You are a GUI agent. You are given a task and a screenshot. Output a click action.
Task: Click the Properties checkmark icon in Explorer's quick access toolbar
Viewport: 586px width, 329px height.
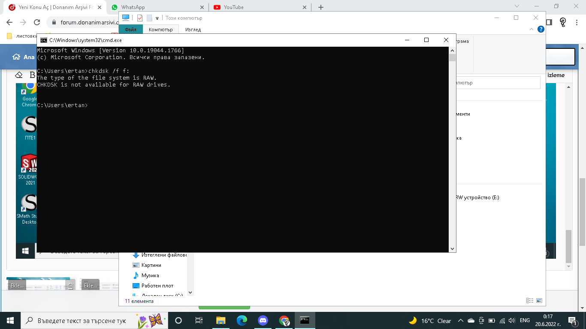pyautogui.click(x=140, y=18)
